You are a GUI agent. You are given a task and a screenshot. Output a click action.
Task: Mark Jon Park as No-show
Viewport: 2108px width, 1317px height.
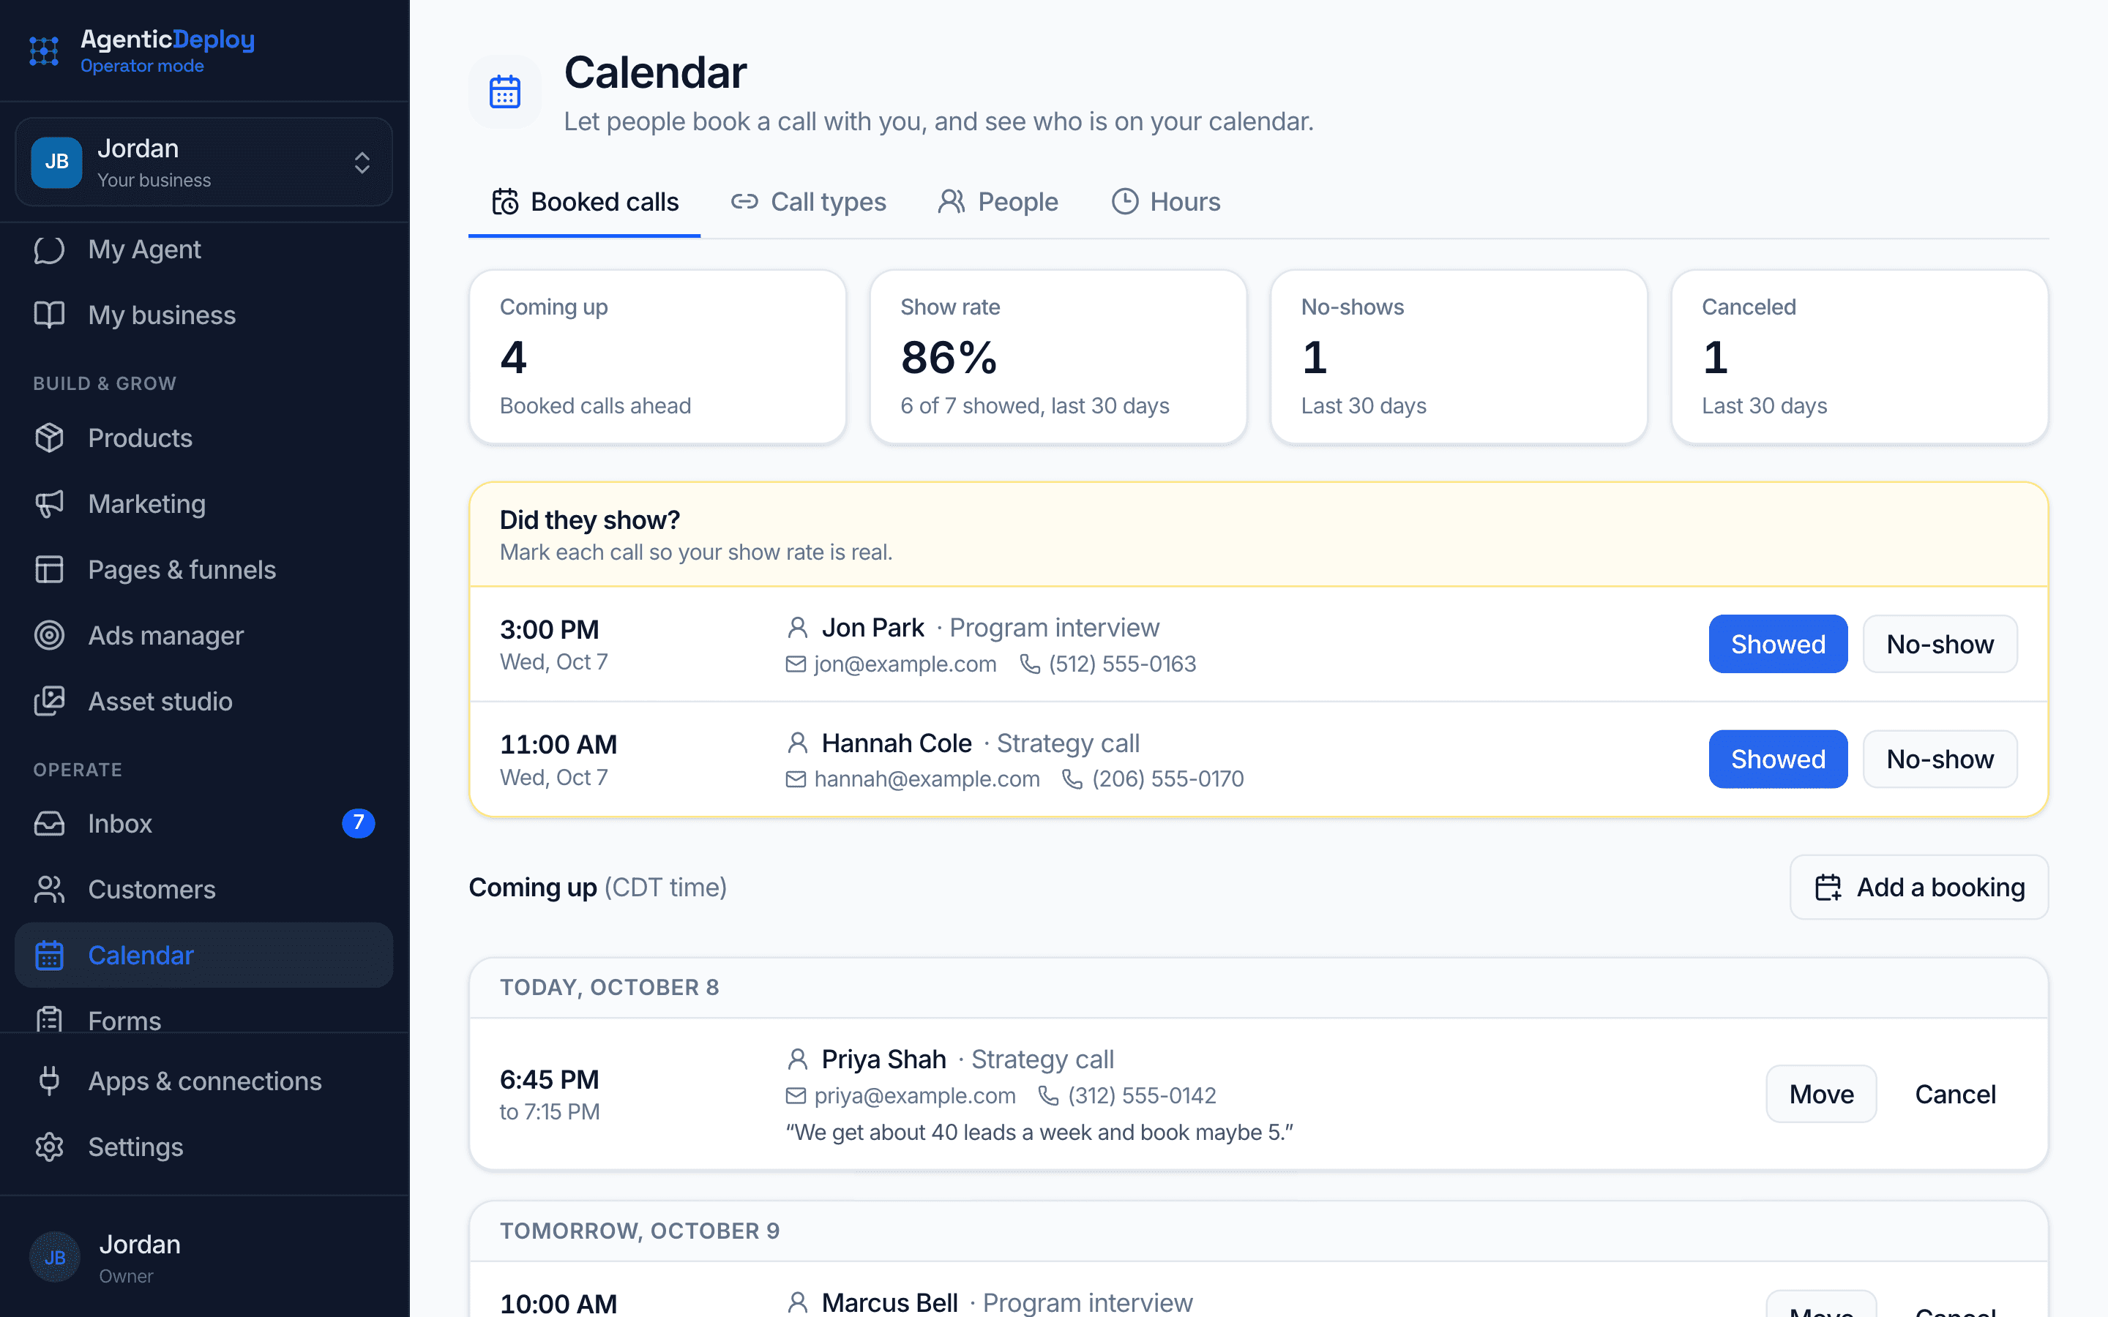tap(1940, 644)
